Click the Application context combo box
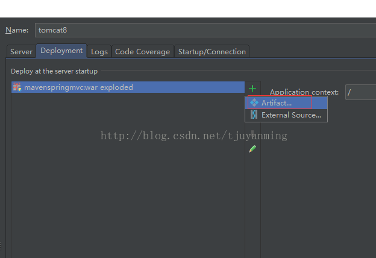The image size is (376, 258). 360,92
